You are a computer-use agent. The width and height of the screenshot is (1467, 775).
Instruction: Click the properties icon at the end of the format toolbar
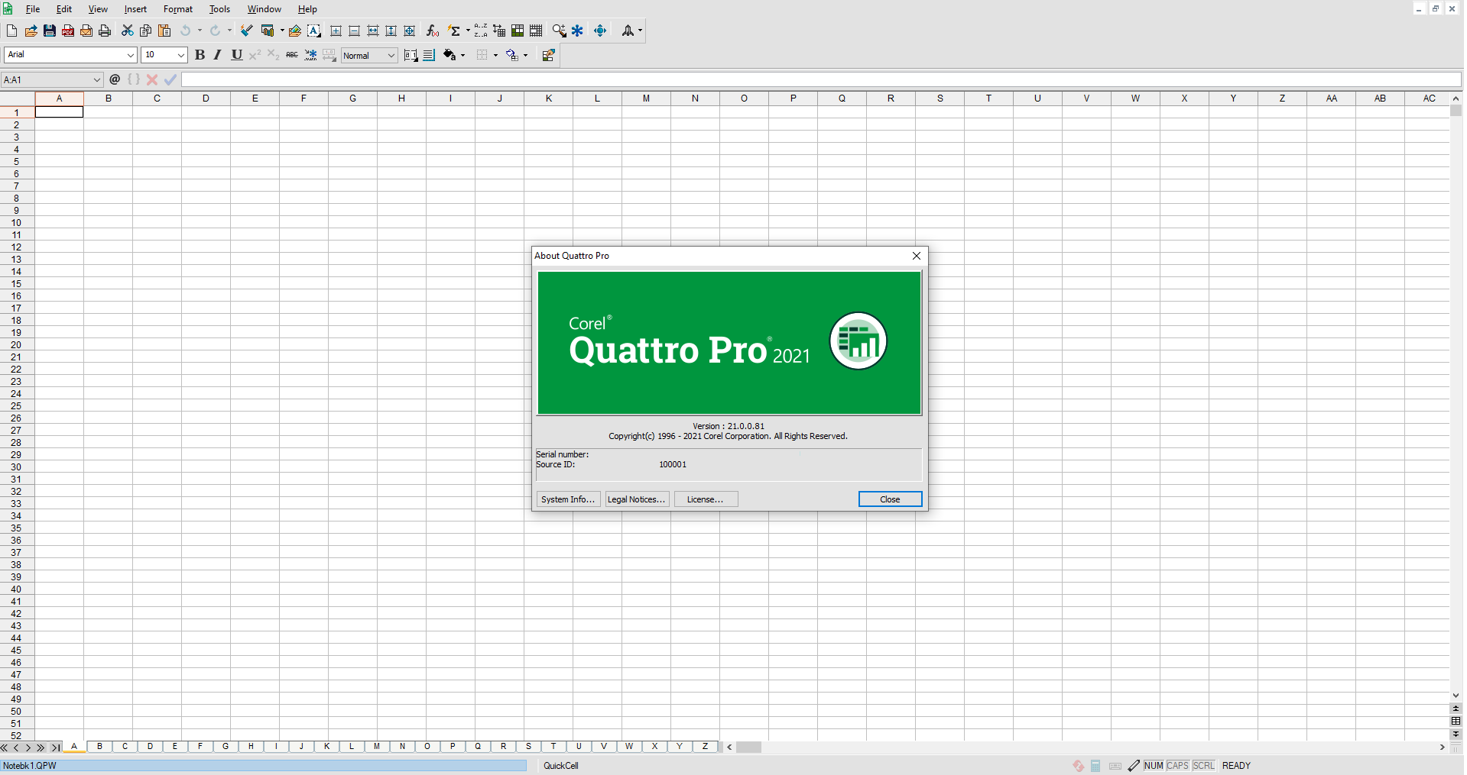[548, 55]
